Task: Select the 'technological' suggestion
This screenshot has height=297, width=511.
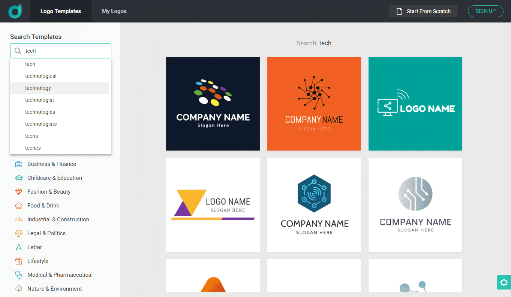Action: pos(60,76)
